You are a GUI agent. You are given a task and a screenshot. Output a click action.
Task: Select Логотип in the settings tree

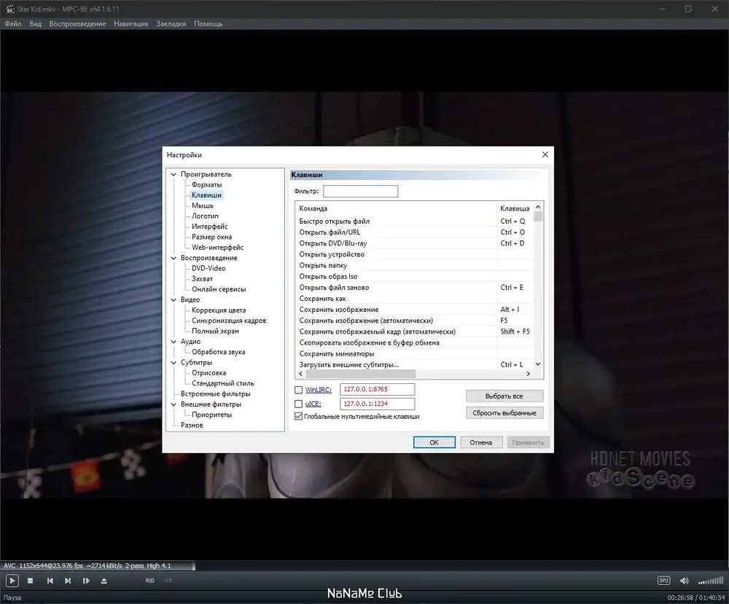pos(205,216)
